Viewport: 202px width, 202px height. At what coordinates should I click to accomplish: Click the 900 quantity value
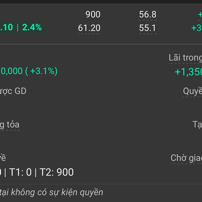pos(93,14)
